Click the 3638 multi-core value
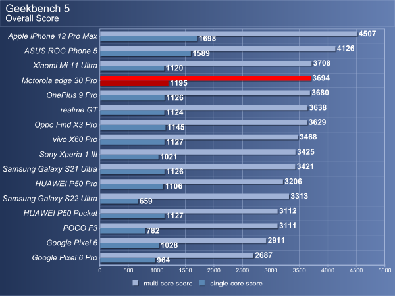Image resolution: width=395 pixels, height=296 pixels. (318, 107)
